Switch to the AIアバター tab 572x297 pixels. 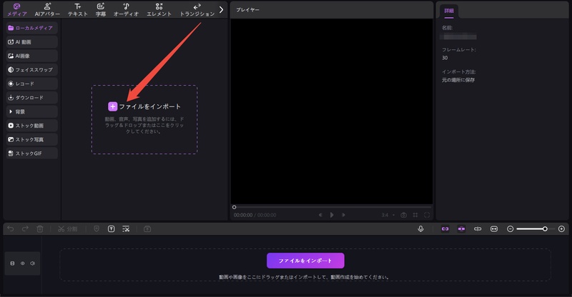click(x=47, y=10)
